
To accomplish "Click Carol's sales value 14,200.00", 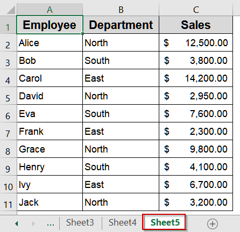I will click(x=196, y=78).
